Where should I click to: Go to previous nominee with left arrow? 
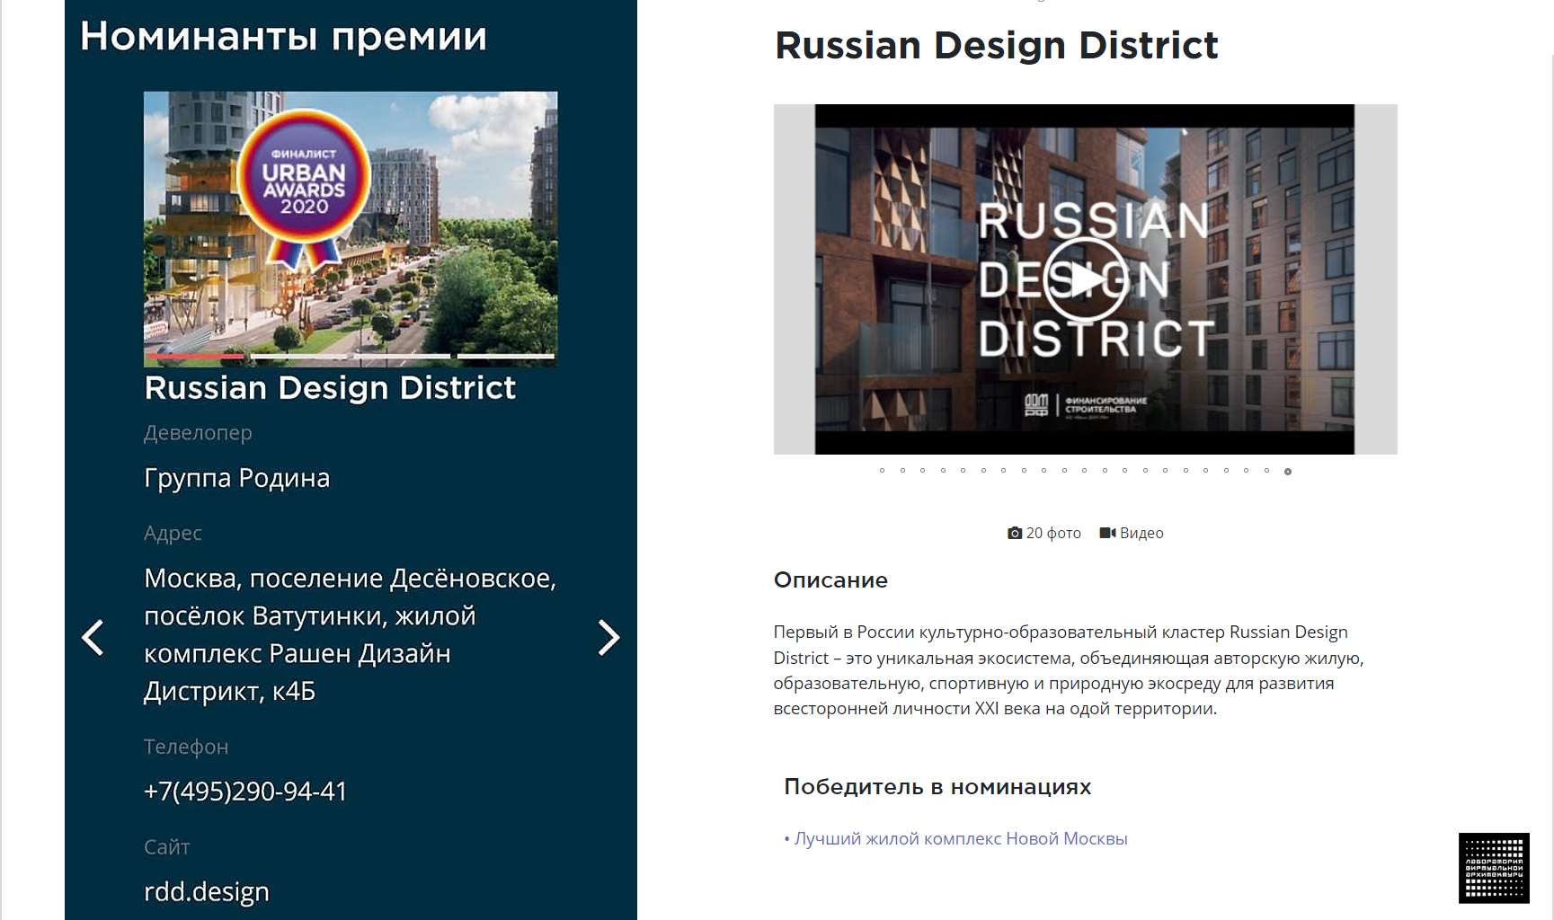click(x=93, y=637)
